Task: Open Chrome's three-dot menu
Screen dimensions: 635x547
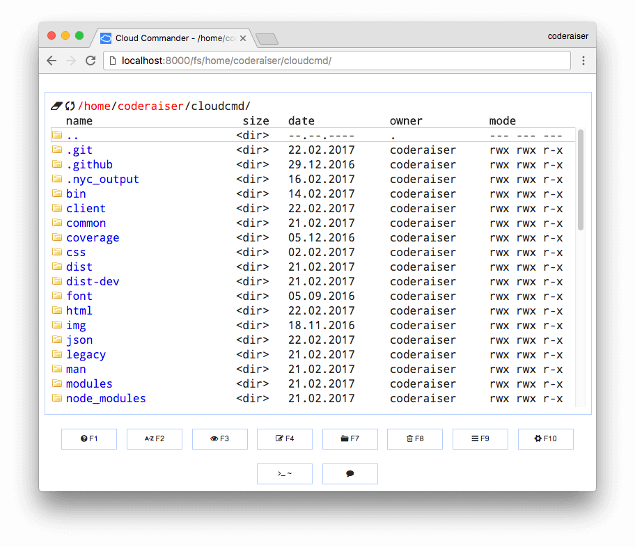Action: (583, 61)
